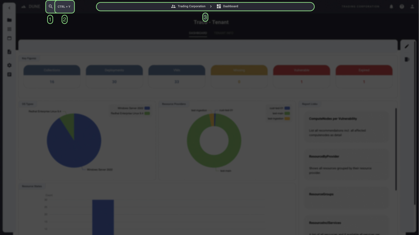This screenshot has width=419, height=235.
Task: Click the search magnifier icon
Action: tap(51, 7)
